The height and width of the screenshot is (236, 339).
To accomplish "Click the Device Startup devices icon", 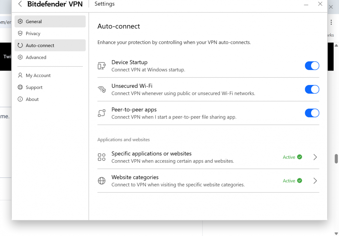I will 102,66.
